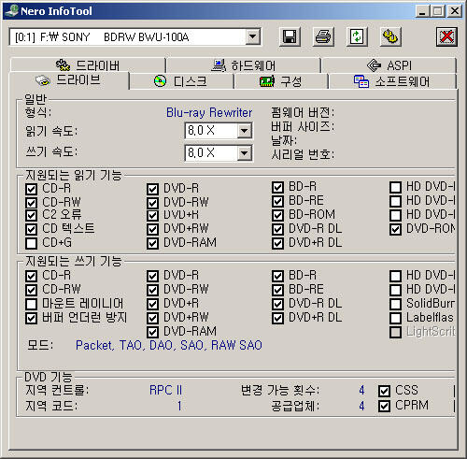Image resolution: width=467 pixels, height=459 pixels.
Task: Expand the write speed 8.0 X dropdown
Action: tap(245, 153)
